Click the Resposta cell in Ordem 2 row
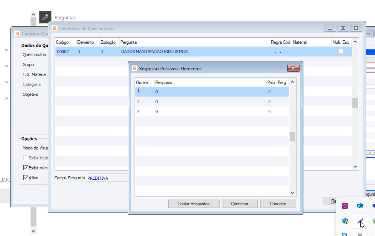This screenshot has height=236, width=375. (x=210, y=102)
